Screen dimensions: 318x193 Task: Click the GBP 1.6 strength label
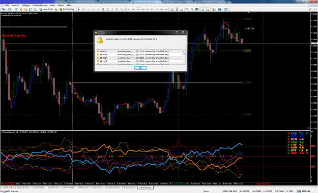pyautogui.click(x=297, y=153)
